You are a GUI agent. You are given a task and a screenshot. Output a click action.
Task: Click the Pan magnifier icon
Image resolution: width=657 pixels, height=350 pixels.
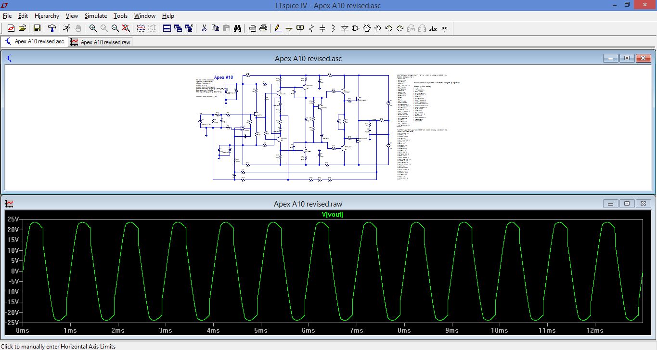tap(104, 28)
